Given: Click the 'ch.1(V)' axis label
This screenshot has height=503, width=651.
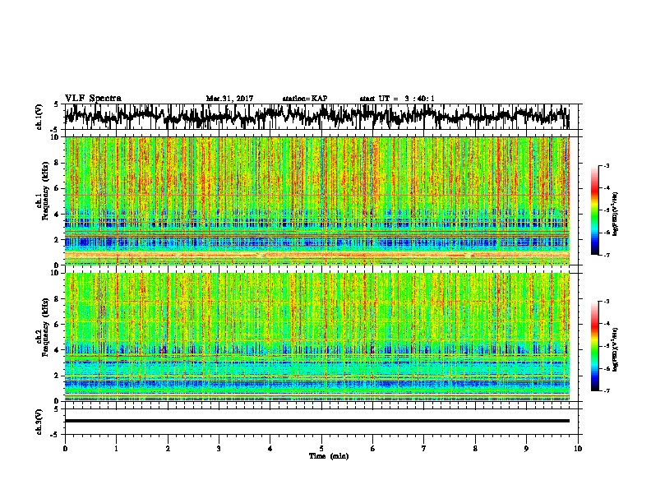Looking at the screenshot, I should pos(39,117).
